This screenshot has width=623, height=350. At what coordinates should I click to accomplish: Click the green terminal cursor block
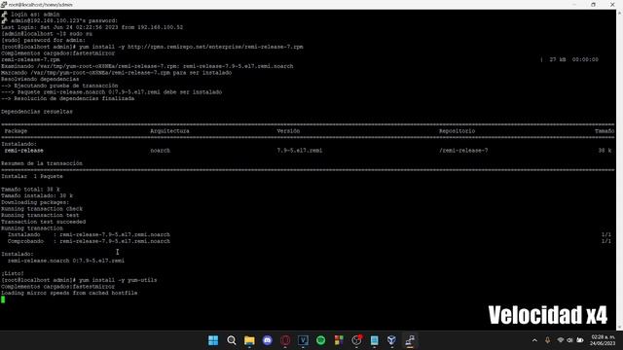click(3, 299)
